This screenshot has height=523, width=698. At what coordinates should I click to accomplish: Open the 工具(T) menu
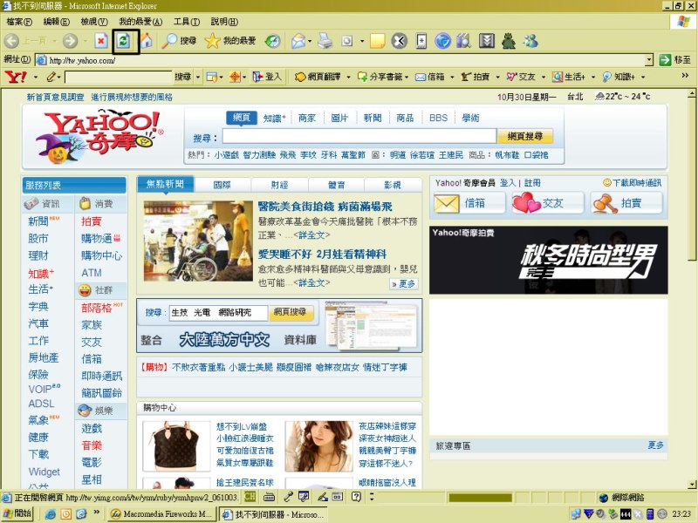[x=187, y=21]
